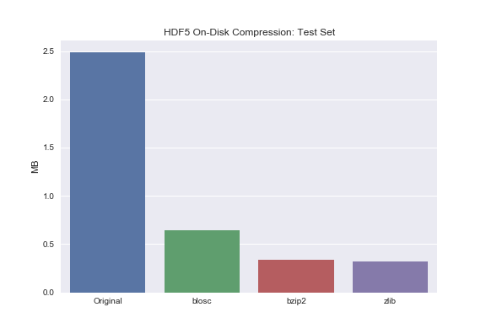Click the red bzip2 bar
The width and height of the screenshot is (486, 334).
(296, 276)
